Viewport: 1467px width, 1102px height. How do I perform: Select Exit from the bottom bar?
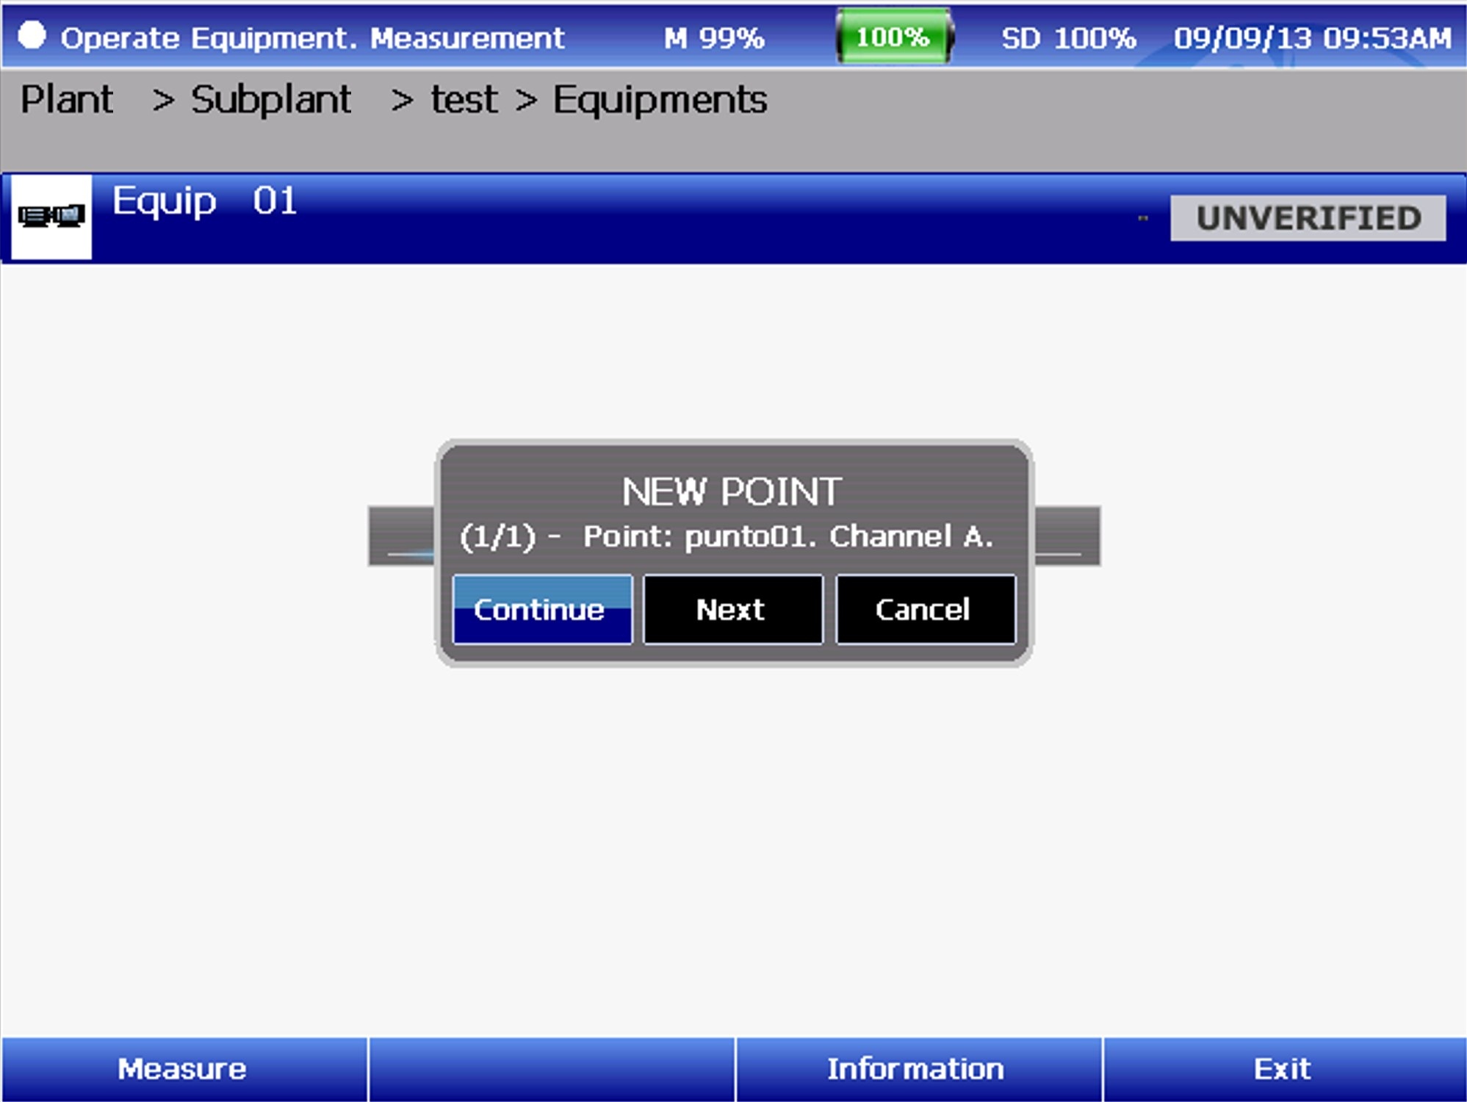click(x=1282, y=1068)
